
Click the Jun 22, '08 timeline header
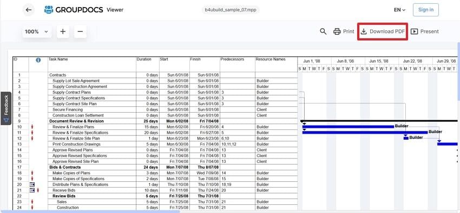pyautogui.click(x=413, y=61)
